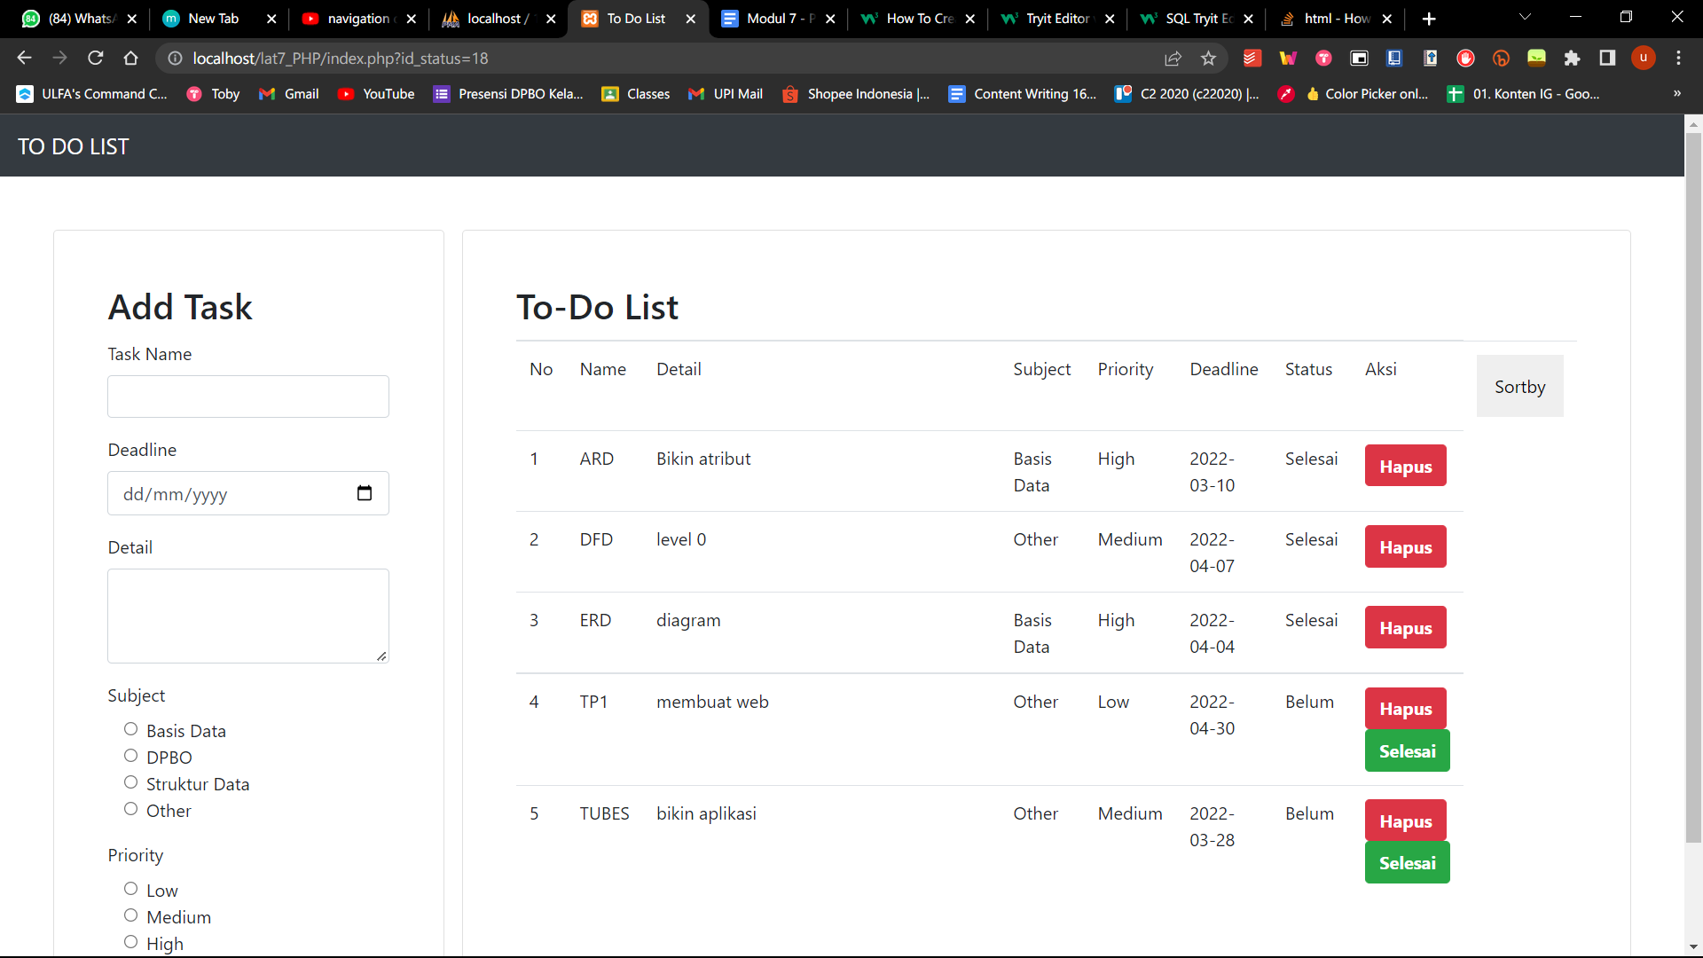Select the Other subject option
Viewport: 1703px width, 958px height.
pyautogui.click(x=130, y=809)
